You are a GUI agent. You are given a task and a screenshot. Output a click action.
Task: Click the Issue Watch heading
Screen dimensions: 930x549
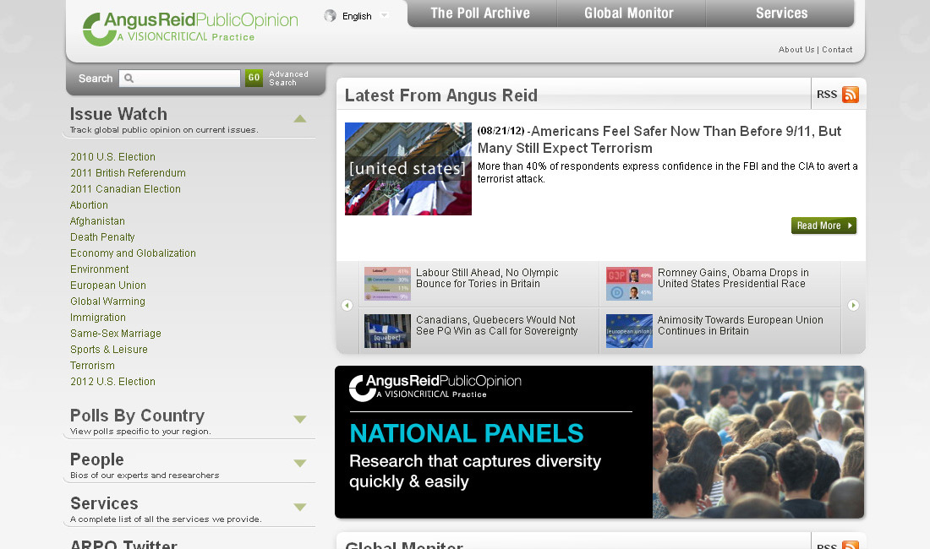coord(118,114)
